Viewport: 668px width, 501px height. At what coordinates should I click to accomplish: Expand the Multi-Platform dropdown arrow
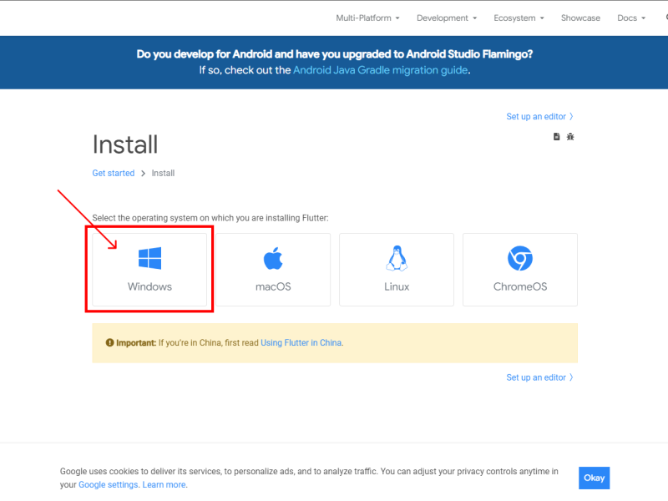tap(397, 18)
